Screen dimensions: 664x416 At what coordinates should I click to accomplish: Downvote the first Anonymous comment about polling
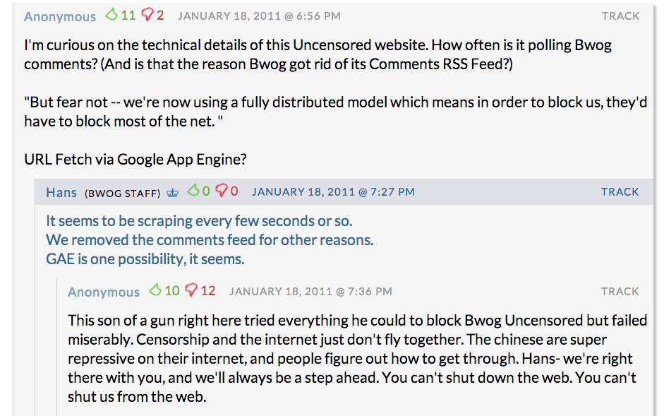[x=147, y=15]
